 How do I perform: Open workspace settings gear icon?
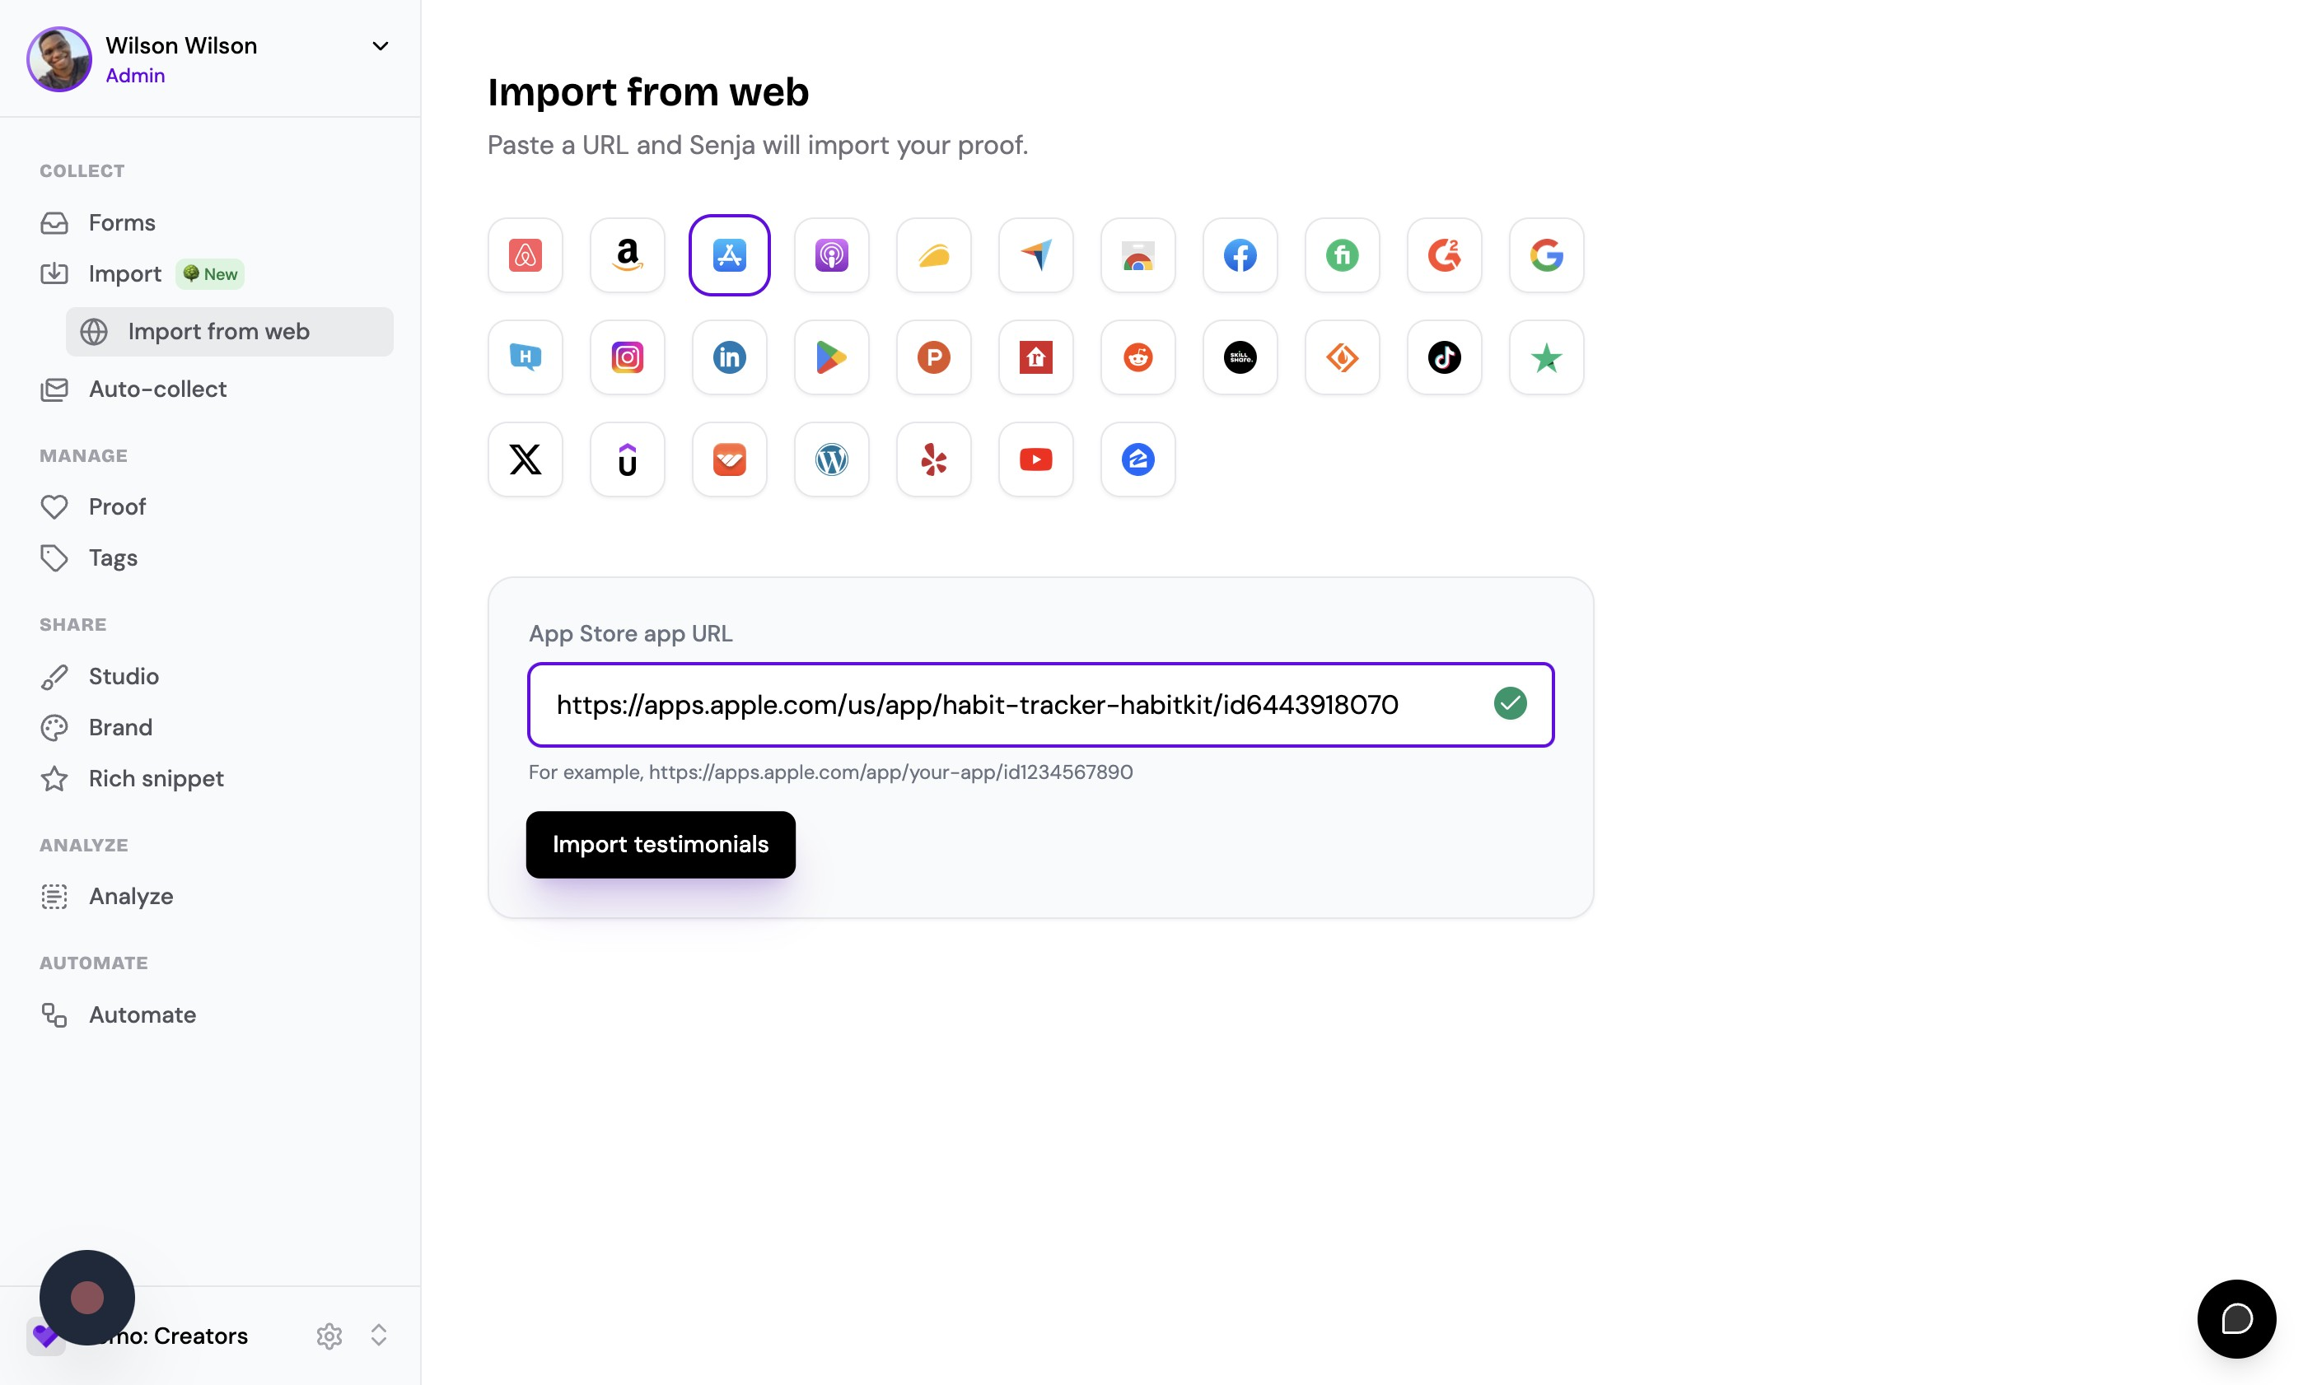(329, 1336)
